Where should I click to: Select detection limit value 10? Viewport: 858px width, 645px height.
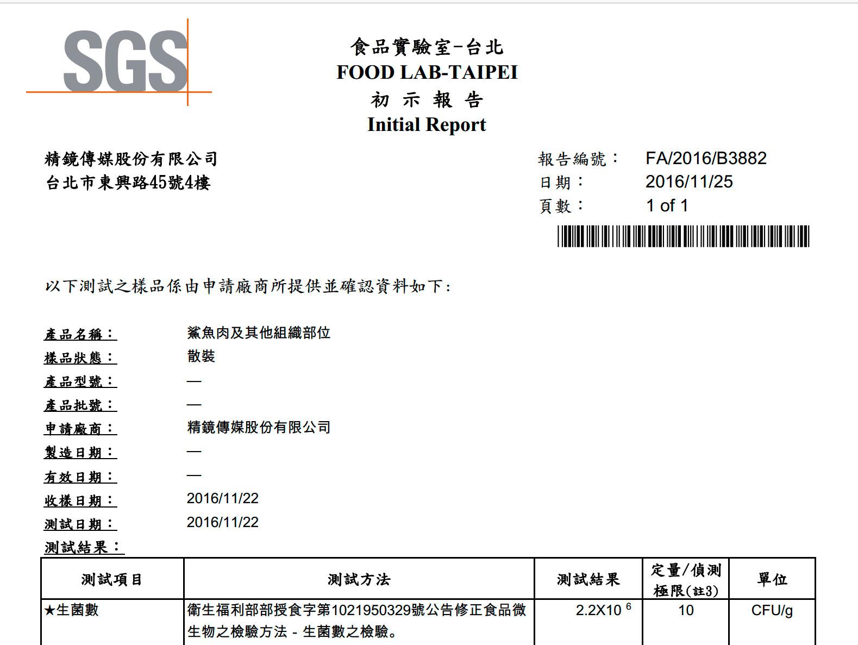tap(686, 610)
